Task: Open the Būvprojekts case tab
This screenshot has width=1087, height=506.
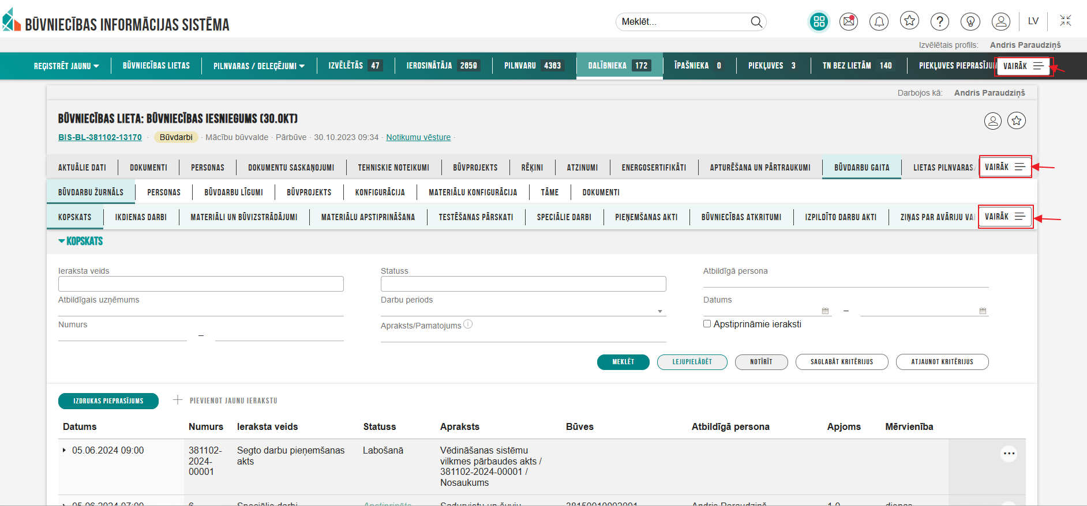Action: coord(475,168)
